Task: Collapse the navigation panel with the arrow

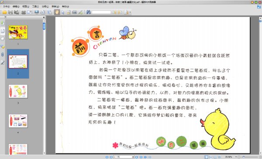Action: (x=44, y=17)
